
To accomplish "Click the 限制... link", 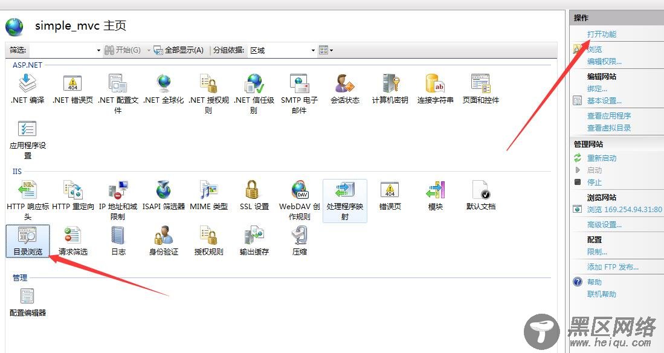I will [597, 251].
